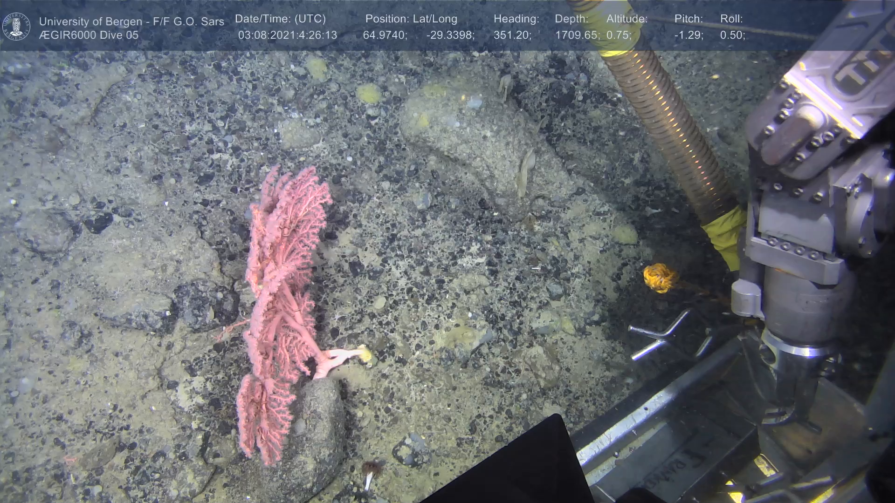Click the University of Bergen logo
Image resolution: width=895 pixels, height=503 pixels.
[16, 27]
